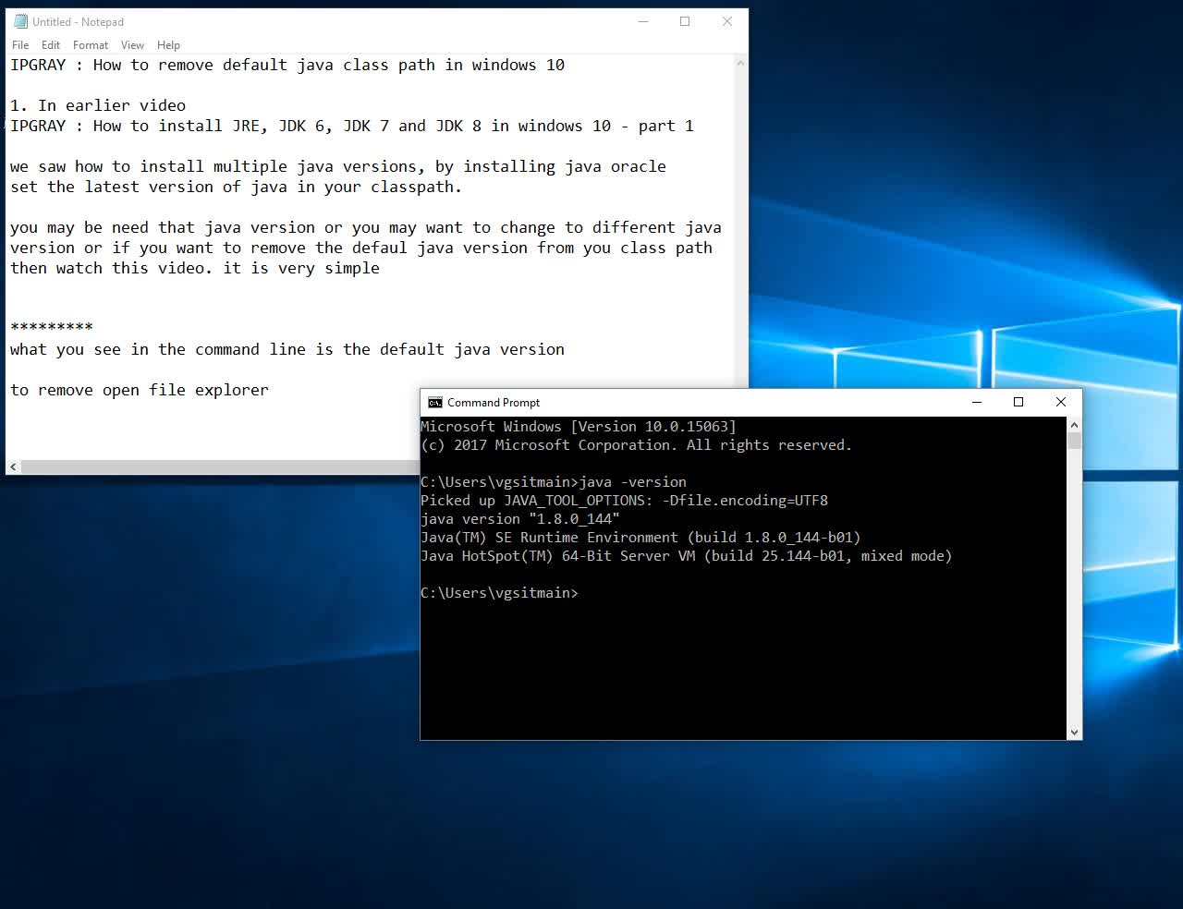Click the line '1. In earlier video'
Screen dimensions: 1183x909
(98, 105)
